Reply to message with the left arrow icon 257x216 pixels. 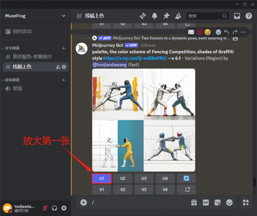tap(226, 32)
